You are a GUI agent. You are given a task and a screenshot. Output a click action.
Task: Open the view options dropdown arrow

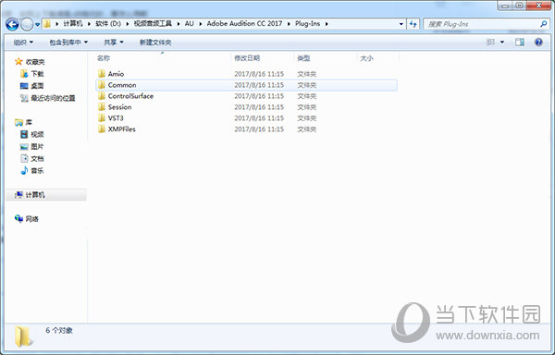(502, 43)
